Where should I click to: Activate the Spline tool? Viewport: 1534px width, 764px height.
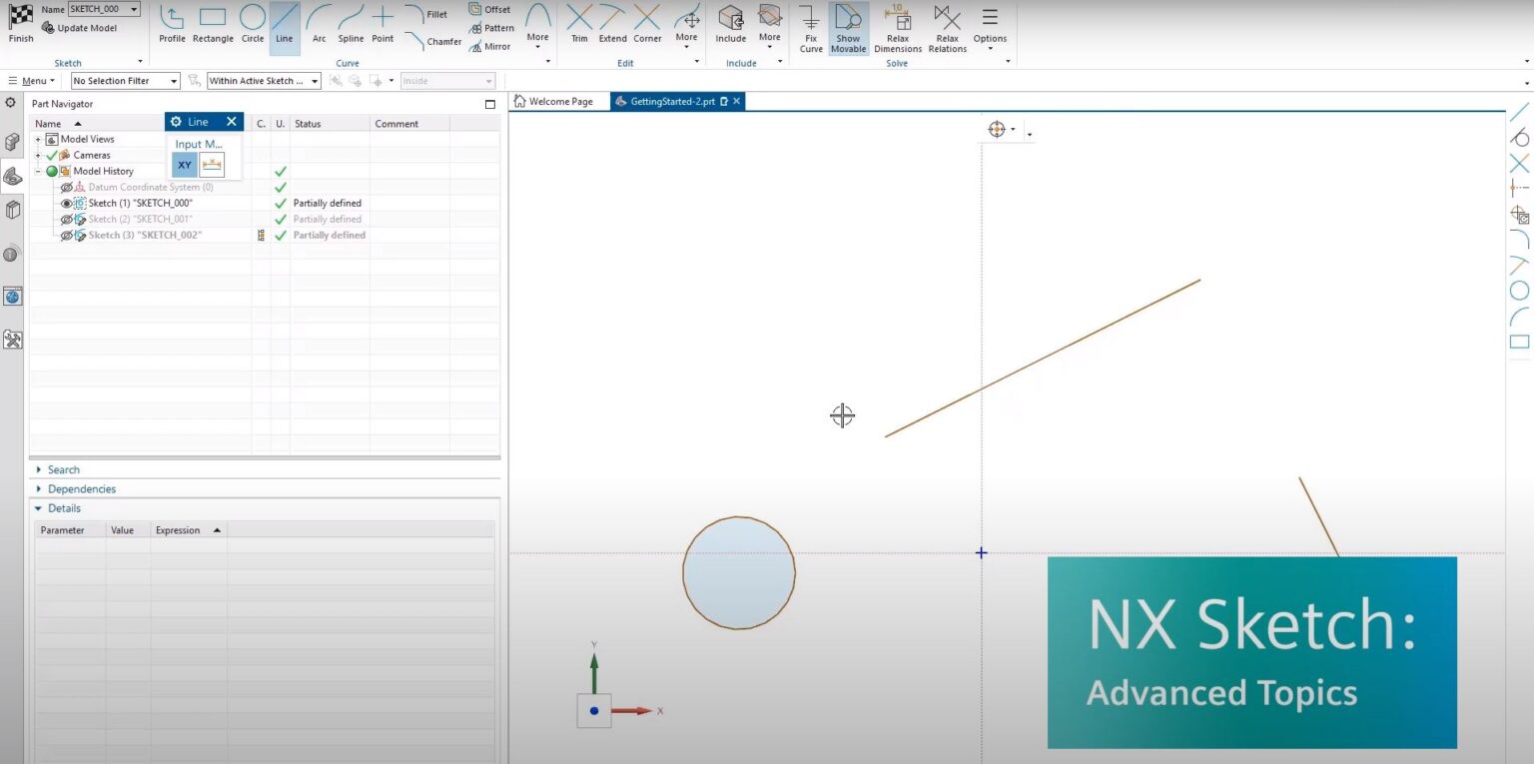351,24
